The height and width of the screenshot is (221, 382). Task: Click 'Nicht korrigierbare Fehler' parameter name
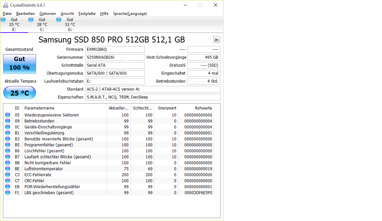[48, 163]
